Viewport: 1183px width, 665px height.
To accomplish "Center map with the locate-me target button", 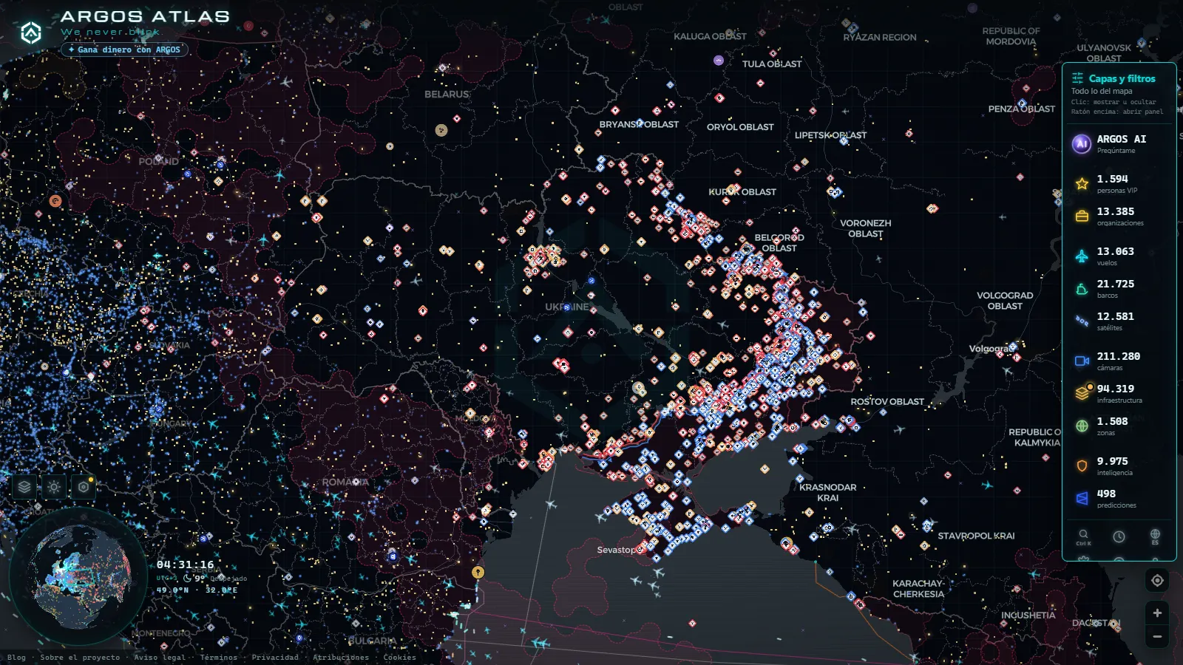I will [x=1157, y=581].
